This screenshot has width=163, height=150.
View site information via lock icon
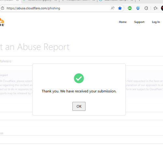[x=3, y=8]
